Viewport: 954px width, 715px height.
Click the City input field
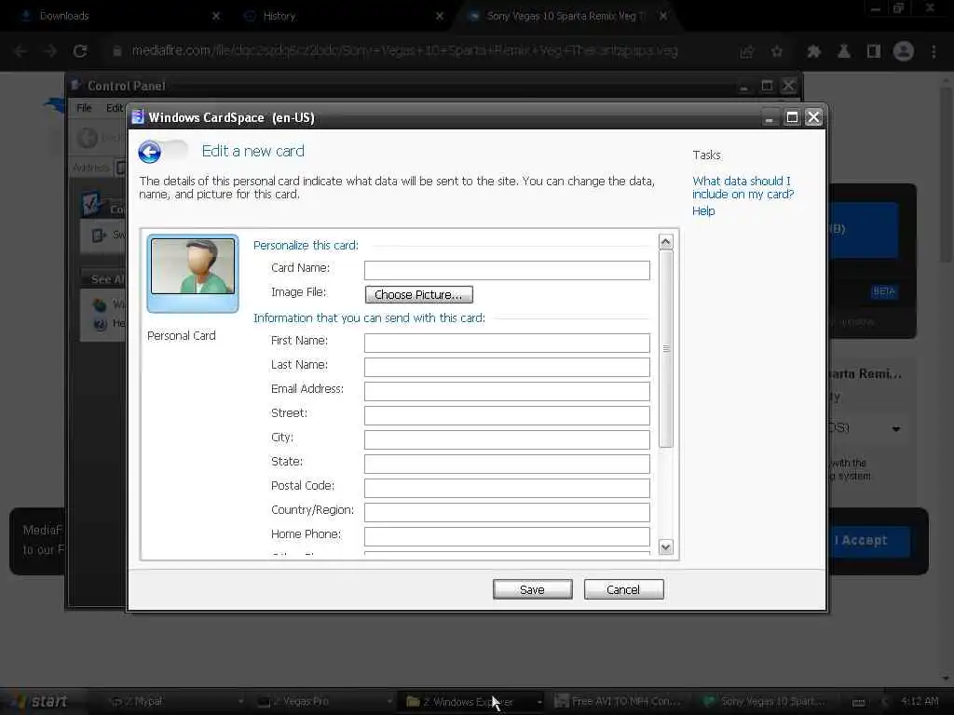(507, 439)
